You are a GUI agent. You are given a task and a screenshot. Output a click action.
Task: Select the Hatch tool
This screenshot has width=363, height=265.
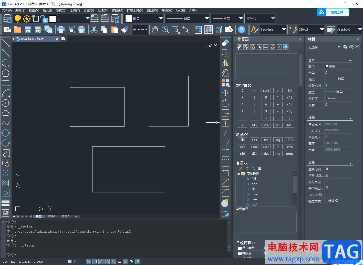point(6,183)
